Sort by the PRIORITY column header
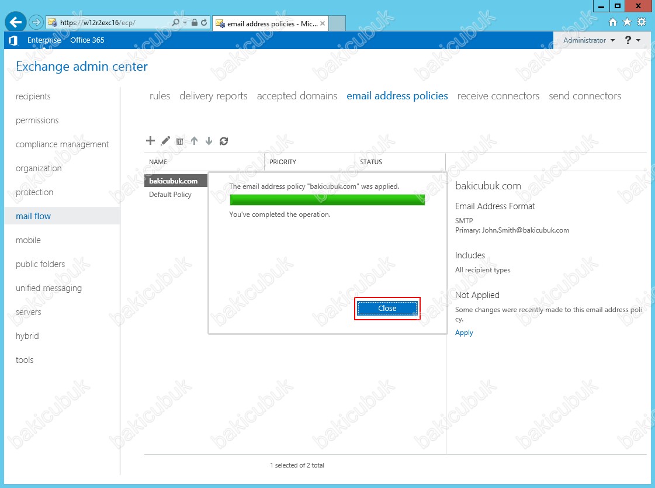Viewport: 655px width, 488px height. pyautogui.click(x=283, y=162)
